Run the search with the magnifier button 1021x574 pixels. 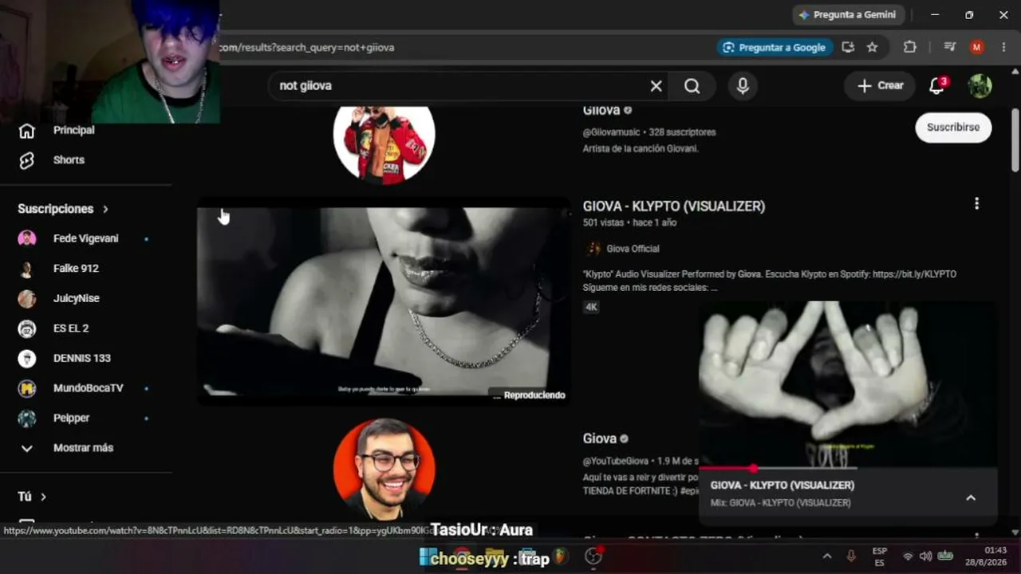tap(692, 86)
